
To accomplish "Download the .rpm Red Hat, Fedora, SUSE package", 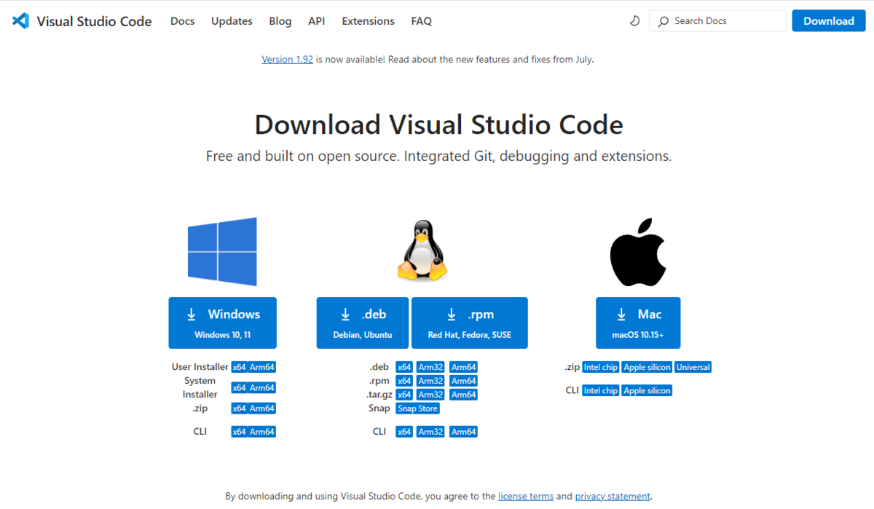I will [x=469, y=323].
